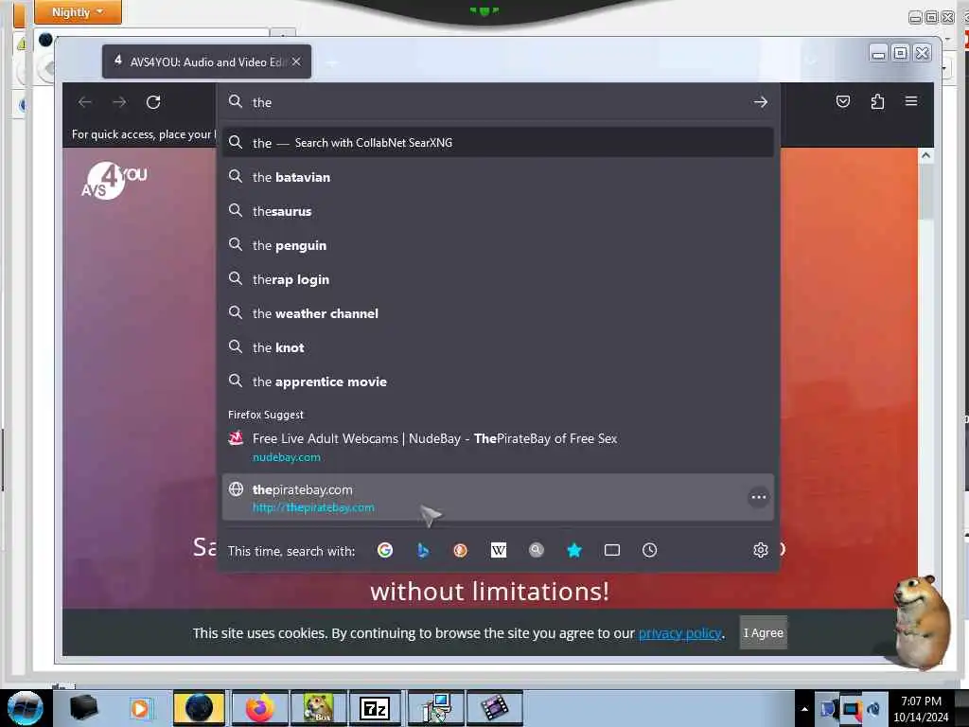Search this time with Bing

(423, 550)
